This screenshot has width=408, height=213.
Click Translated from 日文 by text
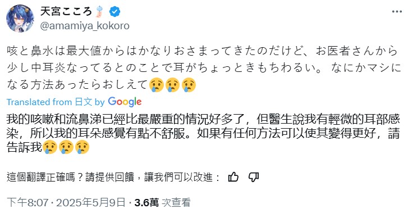(x=56, y=102)
